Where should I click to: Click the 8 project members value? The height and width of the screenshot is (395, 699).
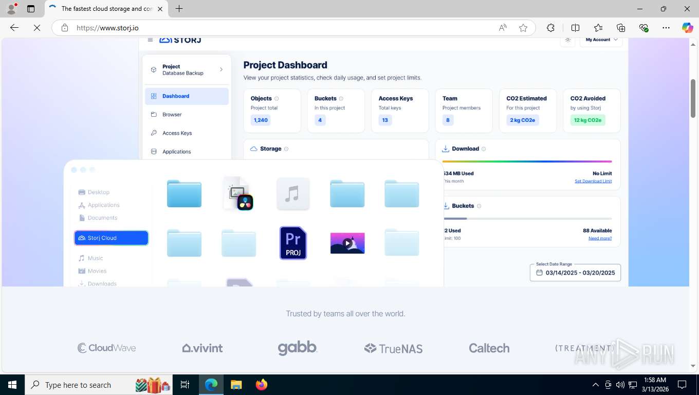[x=448, y=120]
